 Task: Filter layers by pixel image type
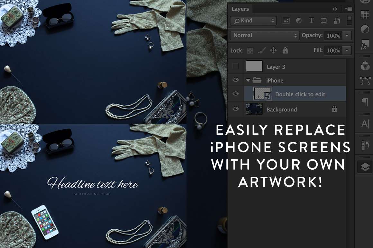pos(286,21)
